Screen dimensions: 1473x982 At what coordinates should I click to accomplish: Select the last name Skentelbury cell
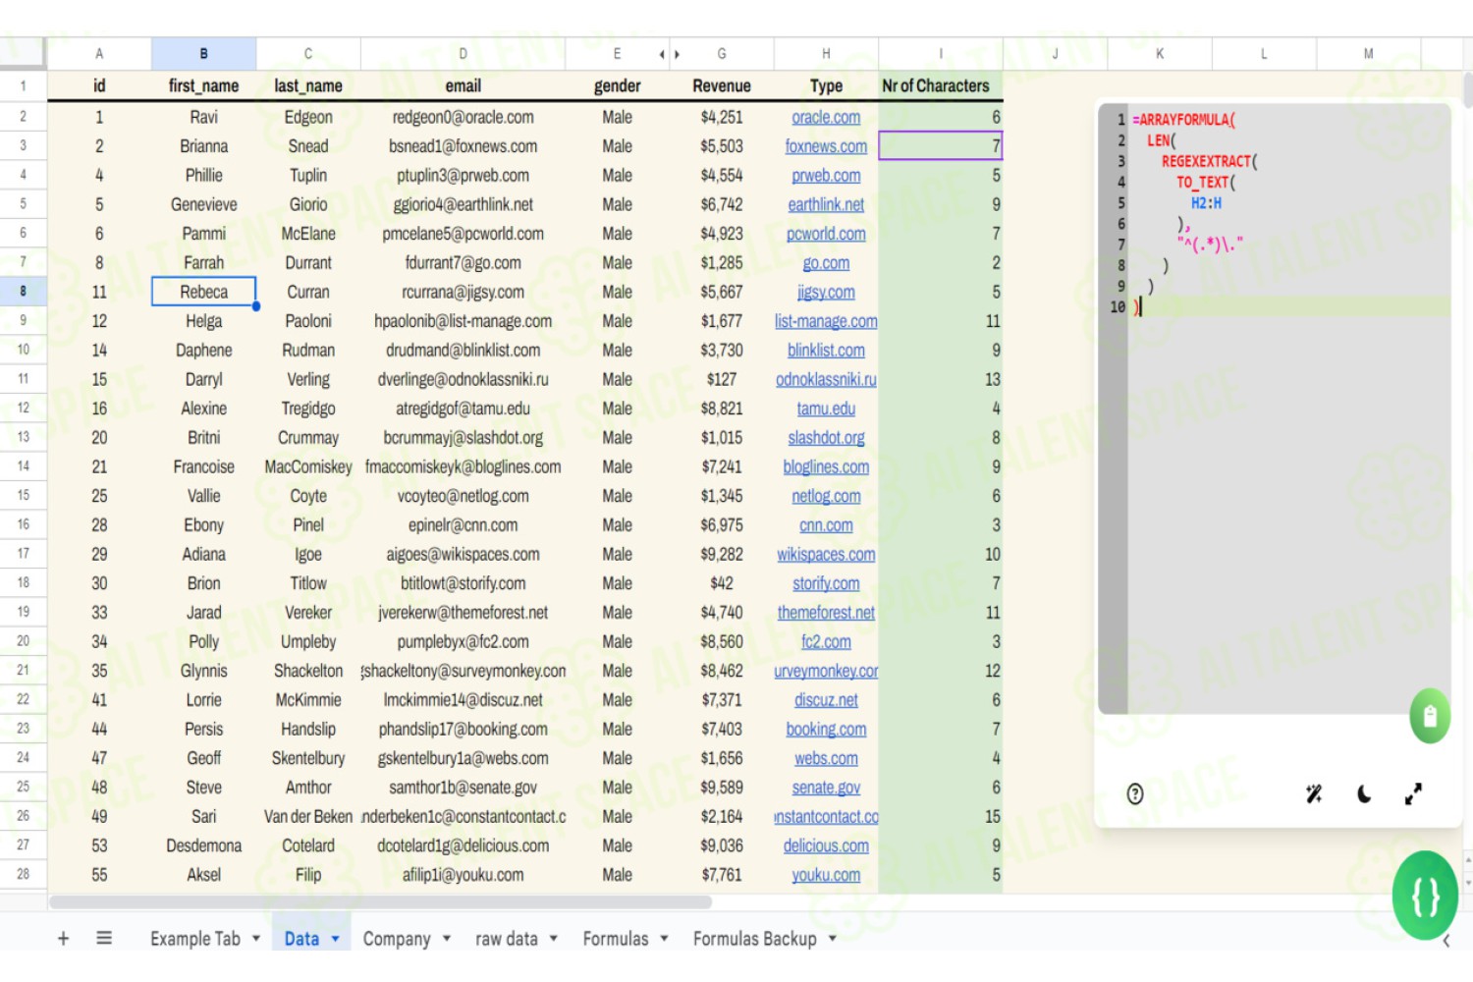pos(308,759)
